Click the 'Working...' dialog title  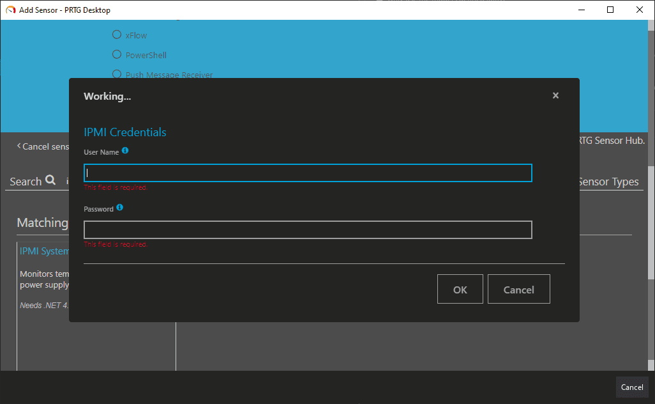[x=107, y=96]
